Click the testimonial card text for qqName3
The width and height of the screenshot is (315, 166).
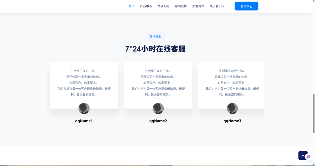pos(232,83)
